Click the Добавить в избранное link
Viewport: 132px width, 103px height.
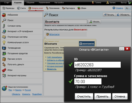[x=55, y=60]
